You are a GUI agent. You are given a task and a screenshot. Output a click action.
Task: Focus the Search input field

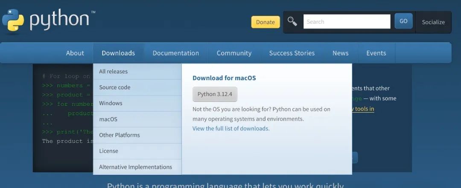click(347, 22)
